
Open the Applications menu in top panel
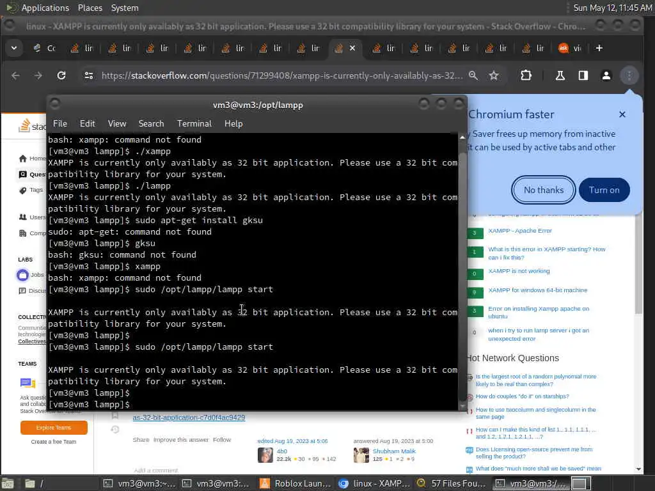[45, 8]
